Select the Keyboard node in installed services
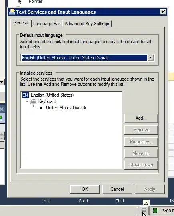The width and height of the screenshot is (174, 216). (47, 101)
